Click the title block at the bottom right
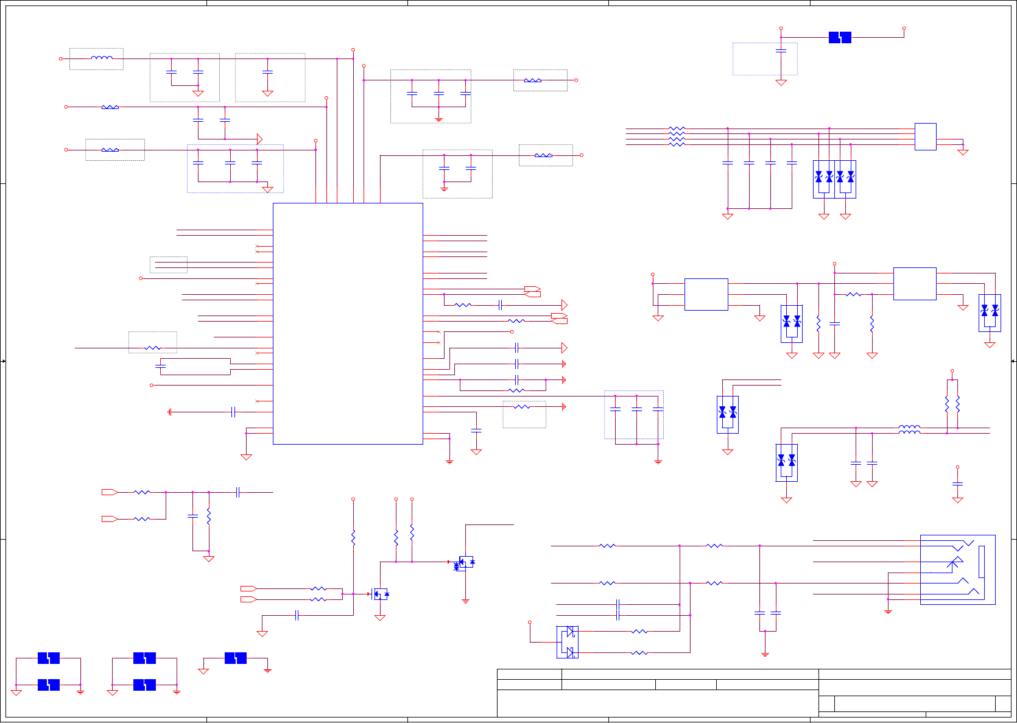 pyautogui.click(x=754, y=693)
